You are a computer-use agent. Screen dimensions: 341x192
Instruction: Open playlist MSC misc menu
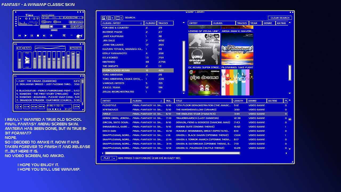click(x=42, y=107)
